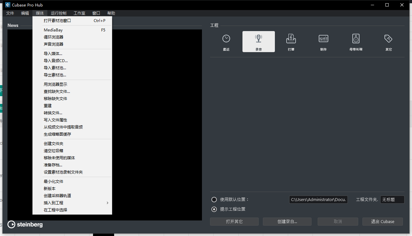The width and height of the screenshot is (412, 236).
Task: Choose 创建文件夹 menu entry
Action: [72, 144]
